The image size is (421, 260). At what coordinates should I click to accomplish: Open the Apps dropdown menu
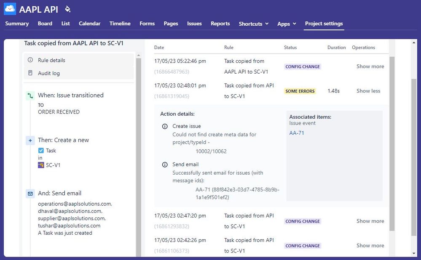(287, 24)
